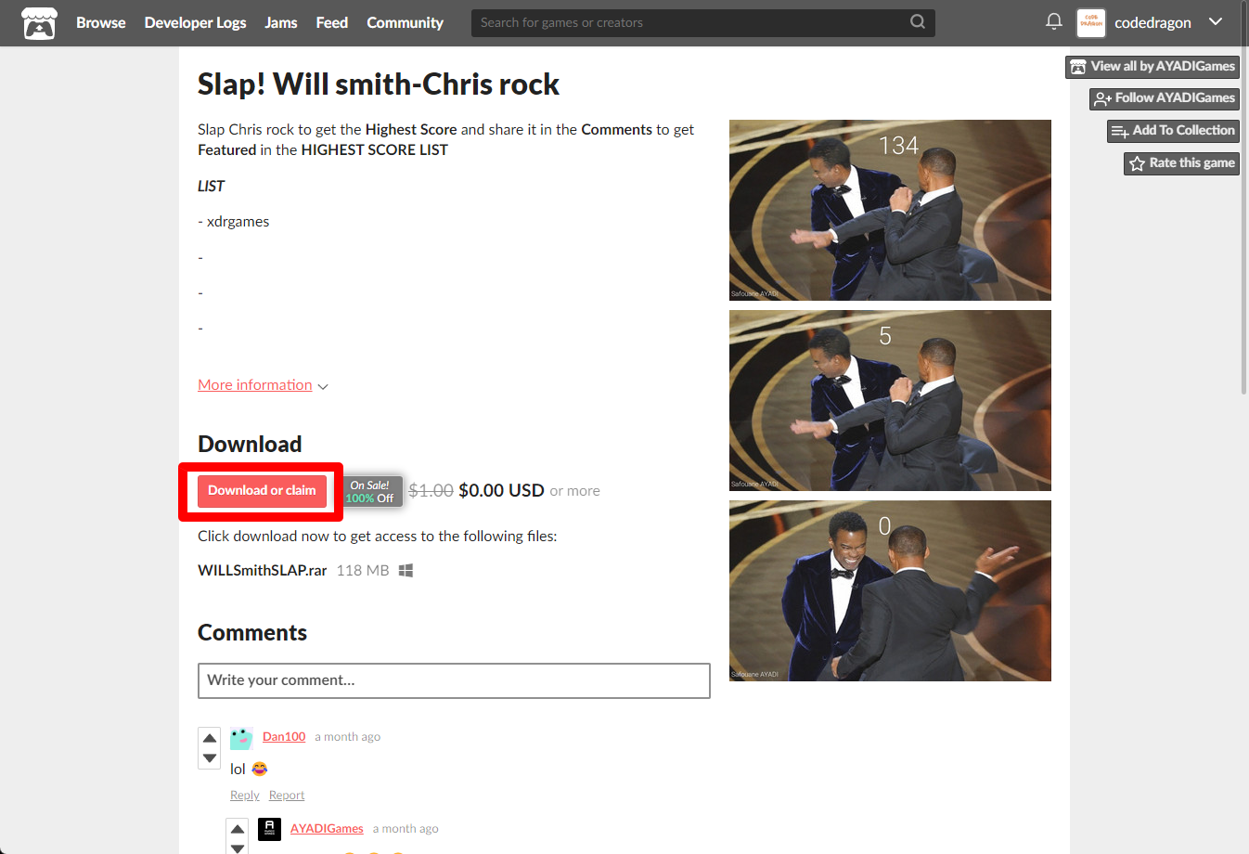Open the Feed page
The height and width of the screenshot is (854, 1249).
tap(332, 22)
